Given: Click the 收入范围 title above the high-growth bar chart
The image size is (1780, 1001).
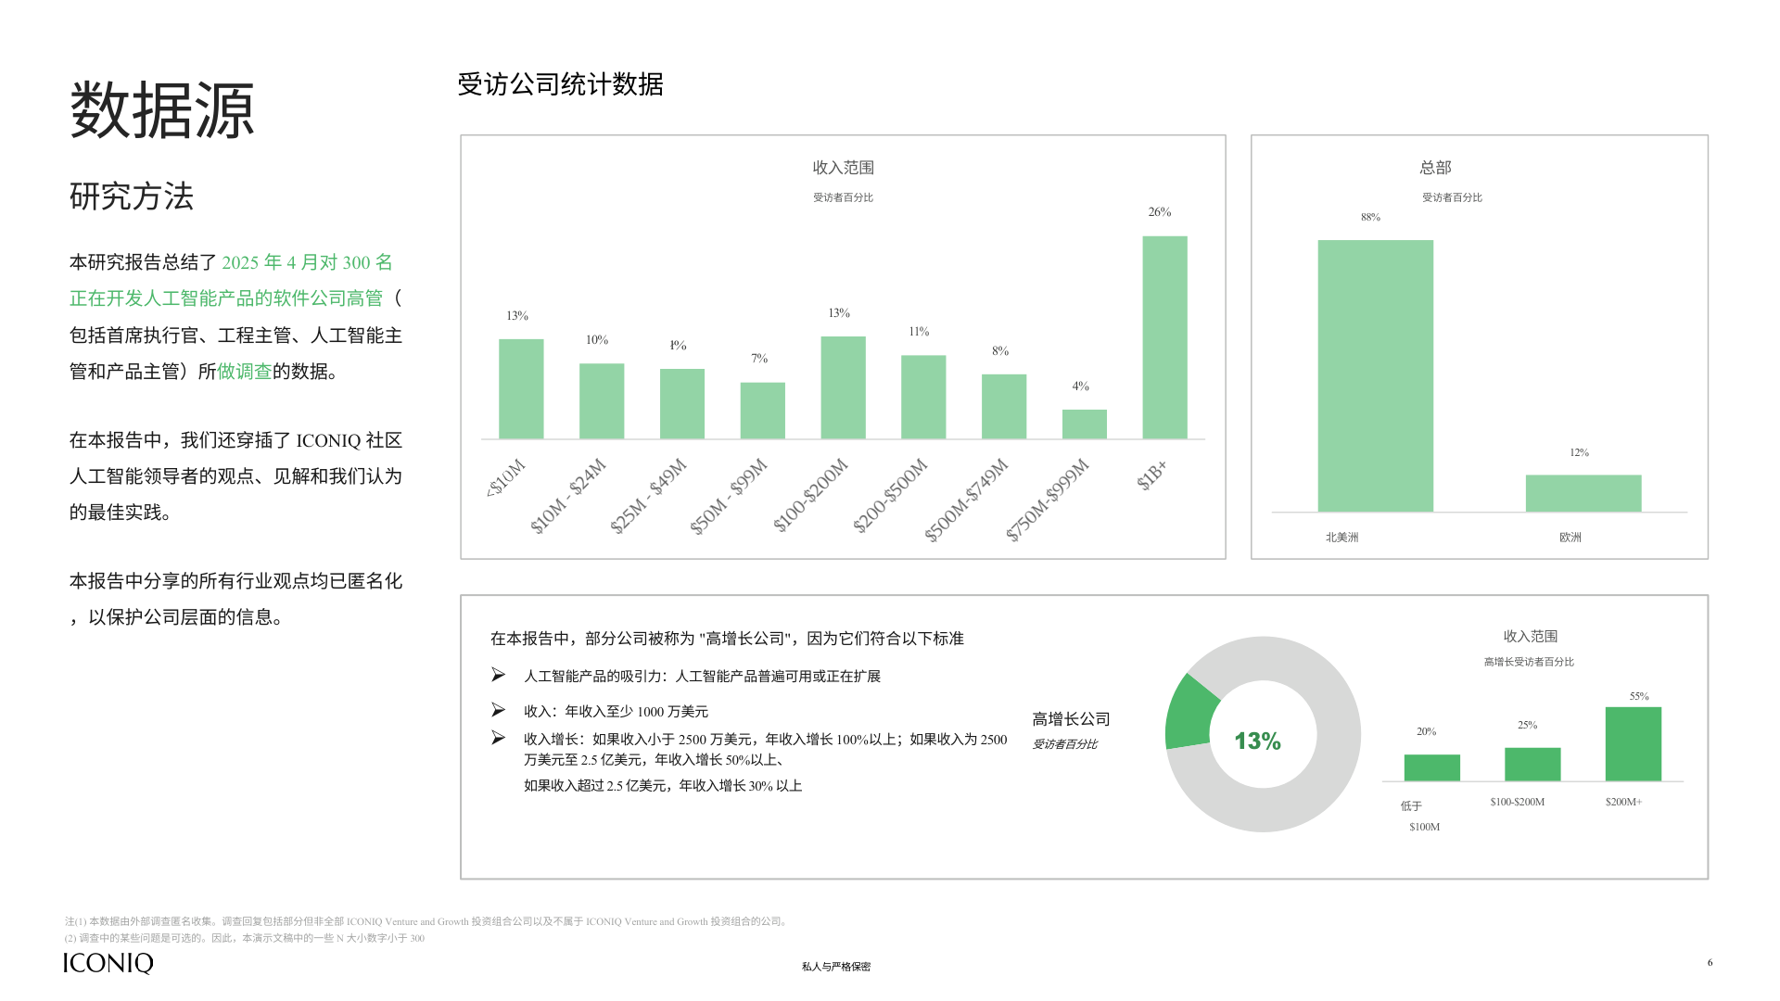Looking at the screenshot, I should 1531,637.
